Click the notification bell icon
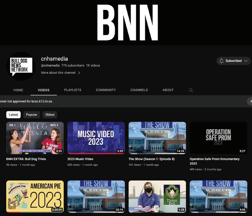 point(222,61)
